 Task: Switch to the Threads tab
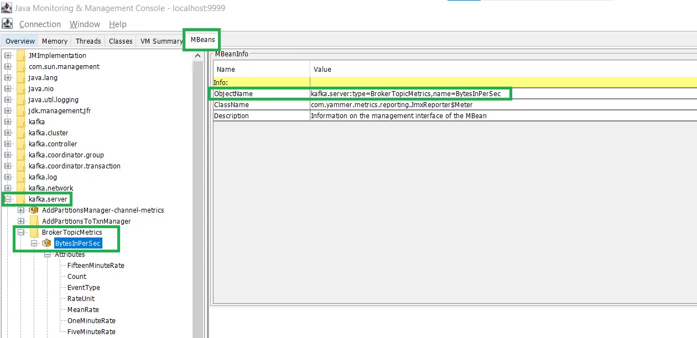(x=88, y=41)
